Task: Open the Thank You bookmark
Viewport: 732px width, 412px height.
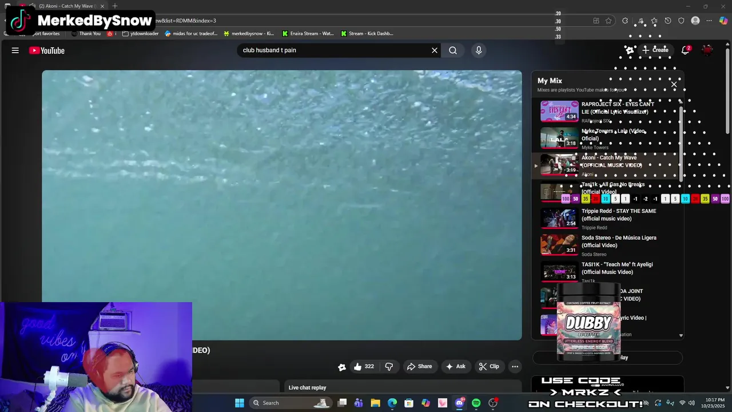Action: point(86,33)
